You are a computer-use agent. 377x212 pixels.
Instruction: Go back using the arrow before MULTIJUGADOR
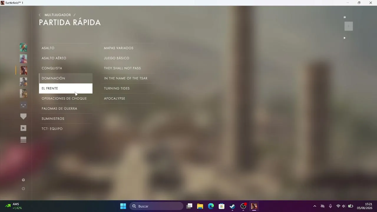[40, 15]
